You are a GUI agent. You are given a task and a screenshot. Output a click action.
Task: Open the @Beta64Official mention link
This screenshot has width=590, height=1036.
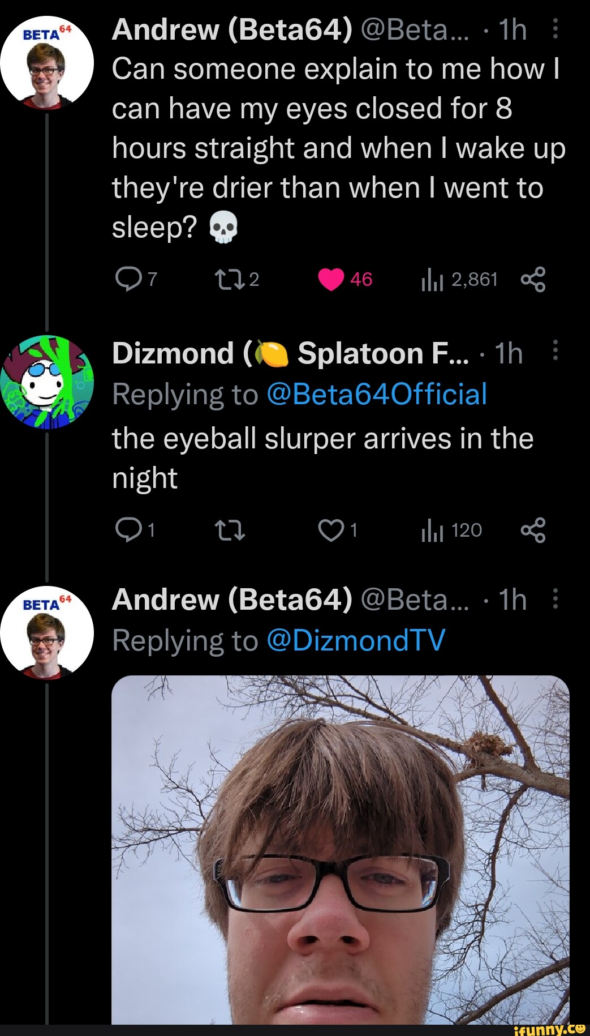pos(376,394)
